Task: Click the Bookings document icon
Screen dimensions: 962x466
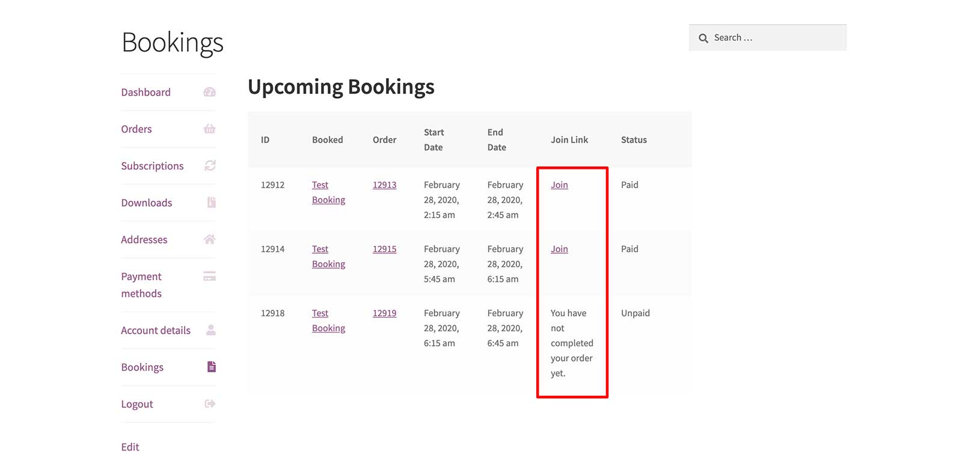Action: [211, 367]
